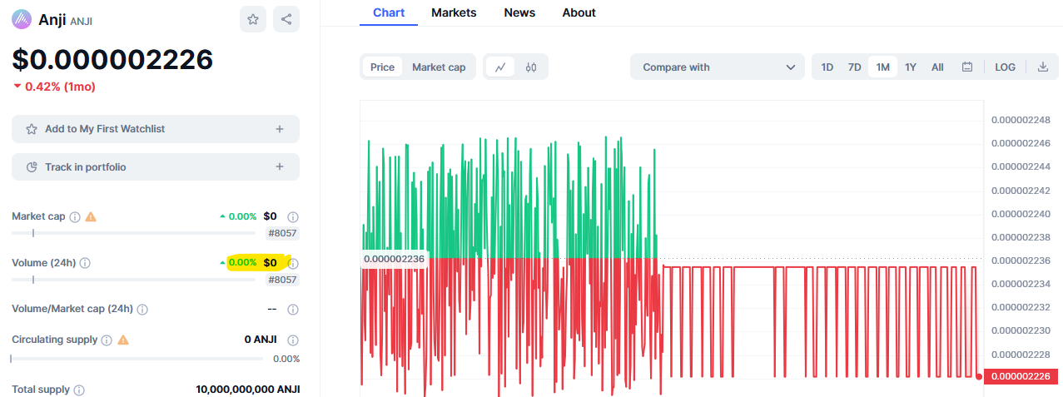Image resolution: width=1063 pixels, height=397 pixels.
Task: Click info icon right of Volume/Market cap dashes
Action: pyautogui.click(x=293, y=310)
